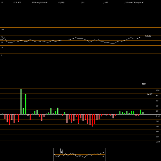Click the end of the white RSI line
Image resolution: width=161 pixels, height=161 pixels.
point(143,37)
